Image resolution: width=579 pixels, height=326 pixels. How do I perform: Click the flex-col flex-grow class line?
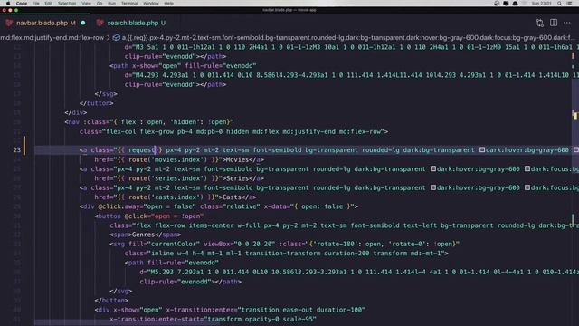233,131
